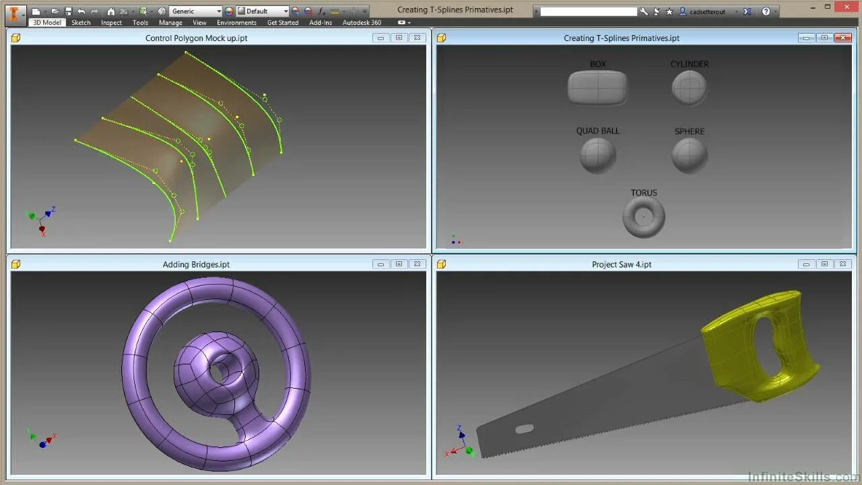Switch to the 3D Model tab
Viewport: 862px width, 485px height.
click(x=47, y=22)
